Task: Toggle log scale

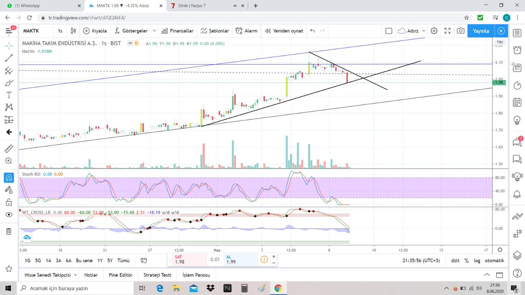Action: pos(476,260)
